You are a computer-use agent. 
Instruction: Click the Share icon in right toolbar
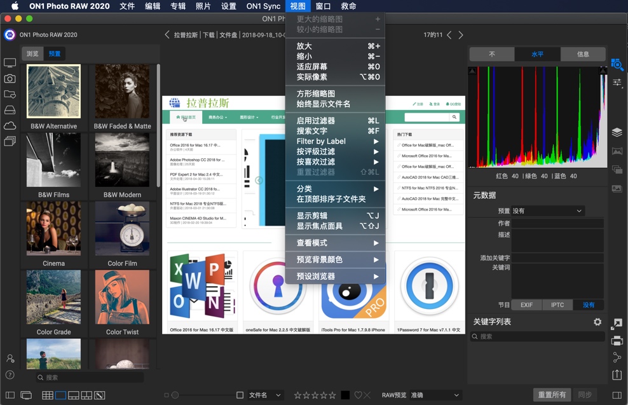(617, 357)
